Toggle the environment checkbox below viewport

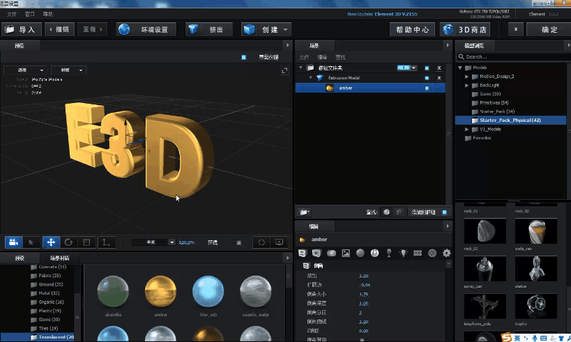(x=239, y=242)
